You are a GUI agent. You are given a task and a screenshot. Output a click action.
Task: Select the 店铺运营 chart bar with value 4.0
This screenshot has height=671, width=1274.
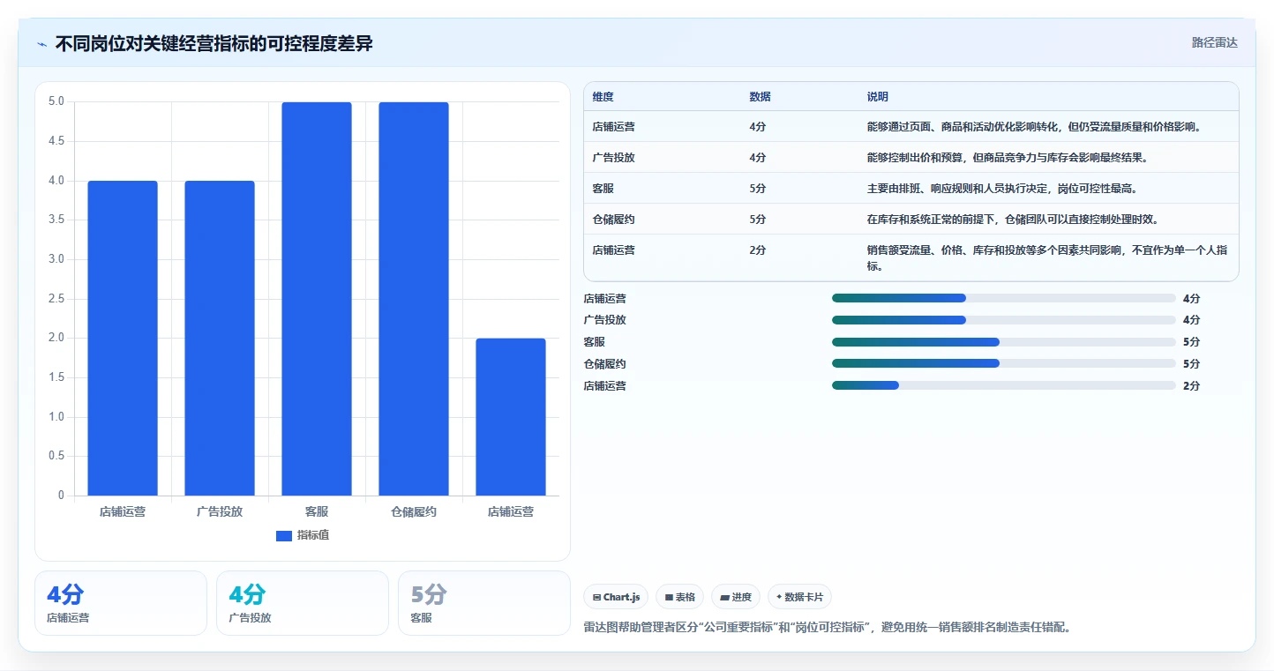(123, 338)
